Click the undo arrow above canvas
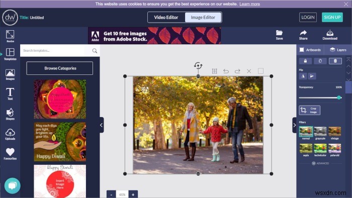The image size is (352, 198). coord(226,71)
